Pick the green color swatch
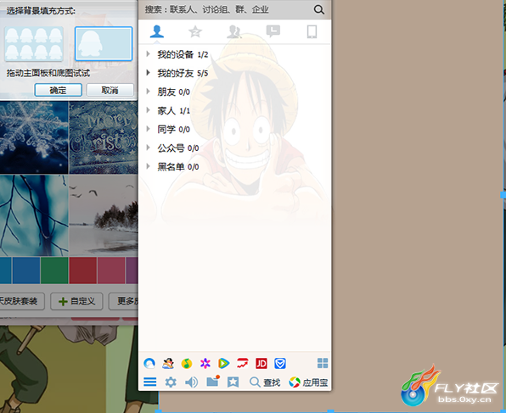Image resolution: width=506 pixels, height=413 pixels. (x=54, y=271)
